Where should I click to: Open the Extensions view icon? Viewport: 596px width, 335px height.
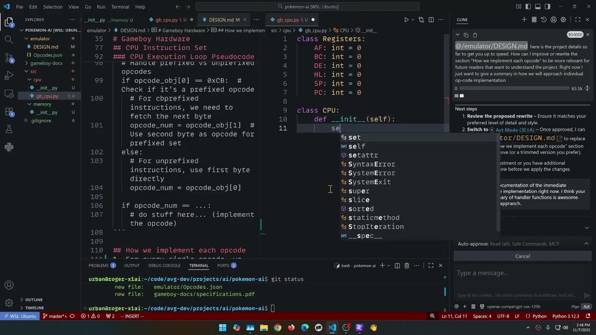pyautogui.click(x=9, y=112)
